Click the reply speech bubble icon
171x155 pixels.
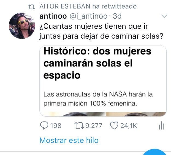[x=44, y=125]
